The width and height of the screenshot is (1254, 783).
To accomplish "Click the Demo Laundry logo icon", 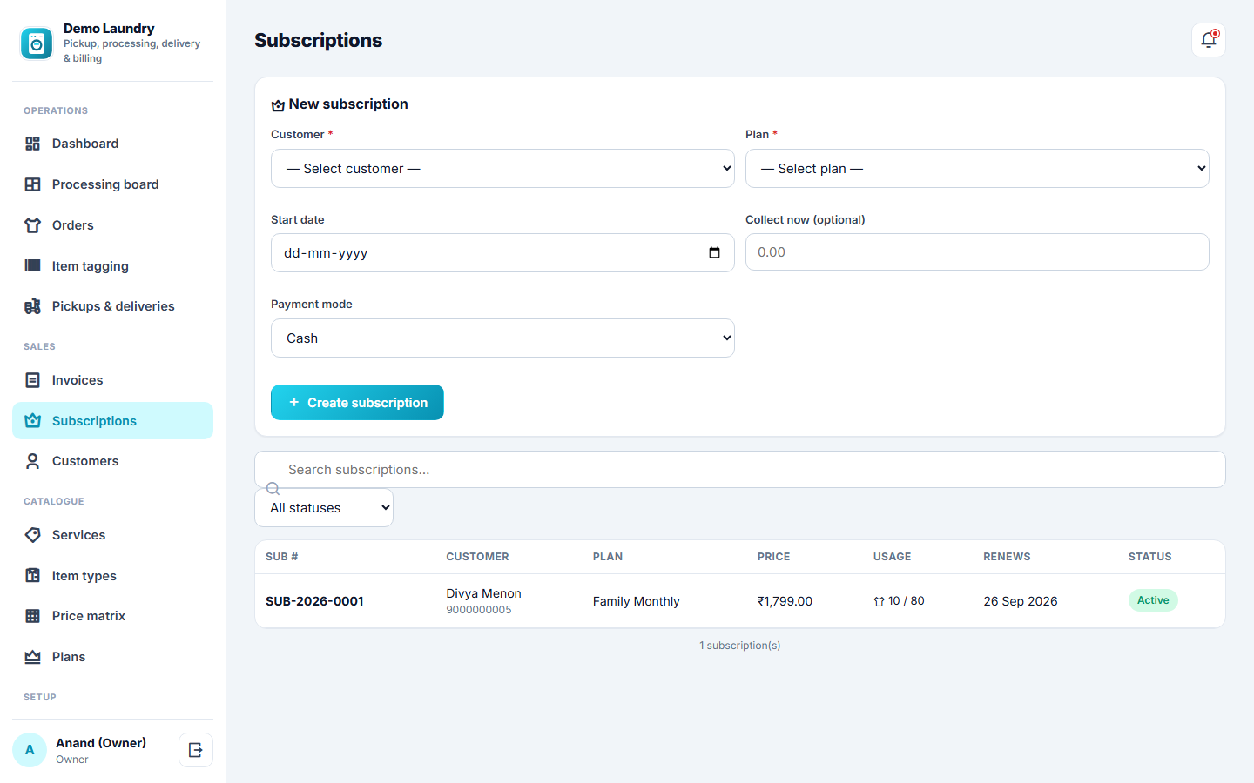I will tap(37, 43).
